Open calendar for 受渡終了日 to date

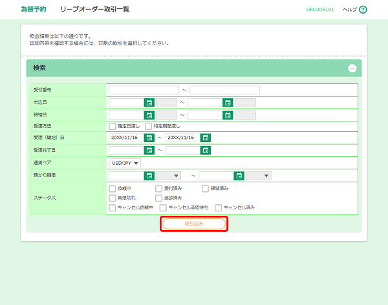[206, 150]
